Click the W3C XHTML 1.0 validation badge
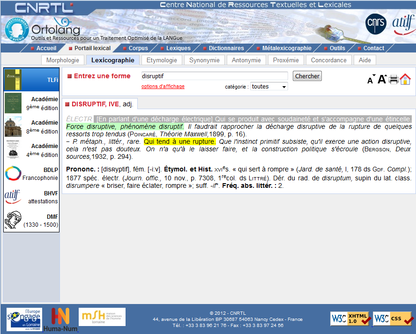This screenshot has height=334, width=416. [350, 319]
